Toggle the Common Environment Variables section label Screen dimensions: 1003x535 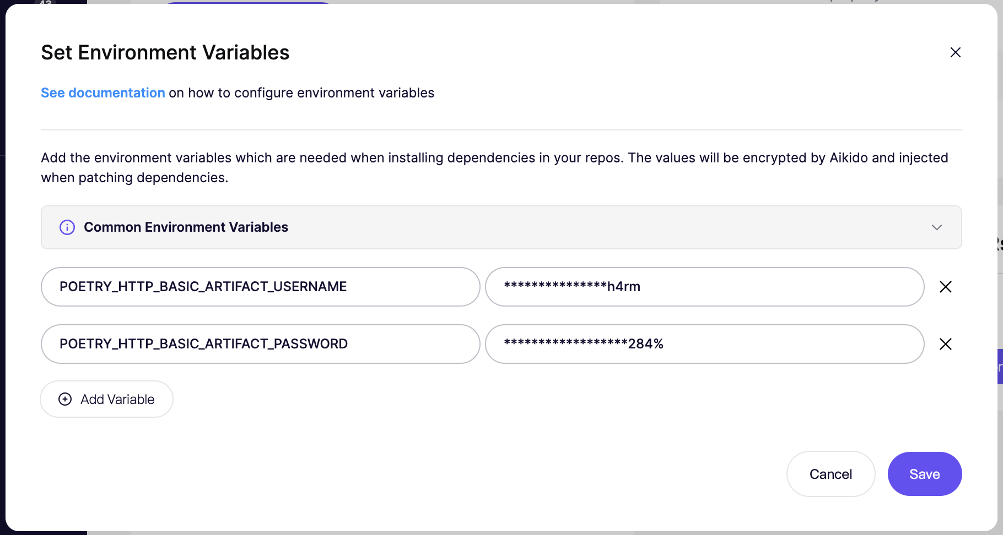pos(186,227)
